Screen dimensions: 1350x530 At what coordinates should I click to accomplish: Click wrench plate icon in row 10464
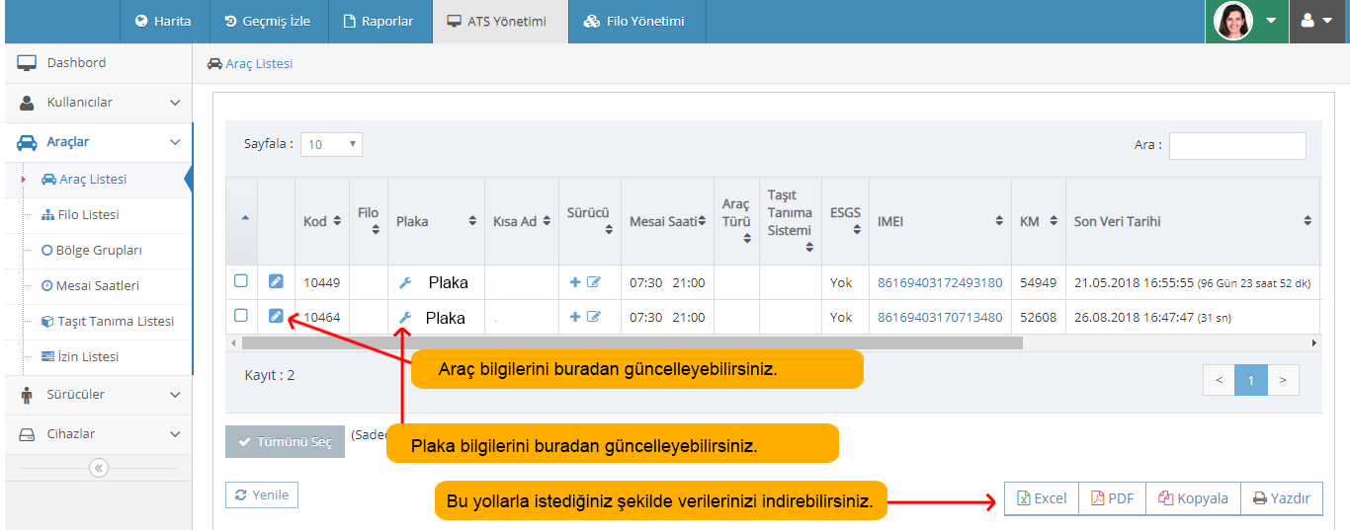[x=404, y=318]
